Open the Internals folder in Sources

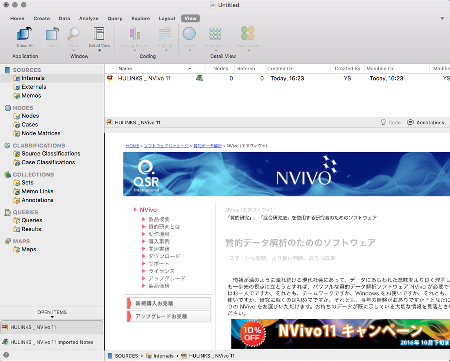coord(33,78)
